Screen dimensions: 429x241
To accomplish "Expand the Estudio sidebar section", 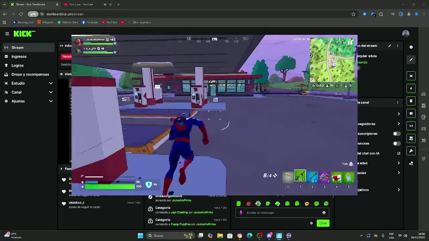I will [29, 83].
